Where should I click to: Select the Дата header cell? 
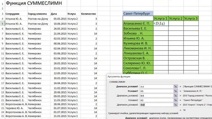pos(59,14)
